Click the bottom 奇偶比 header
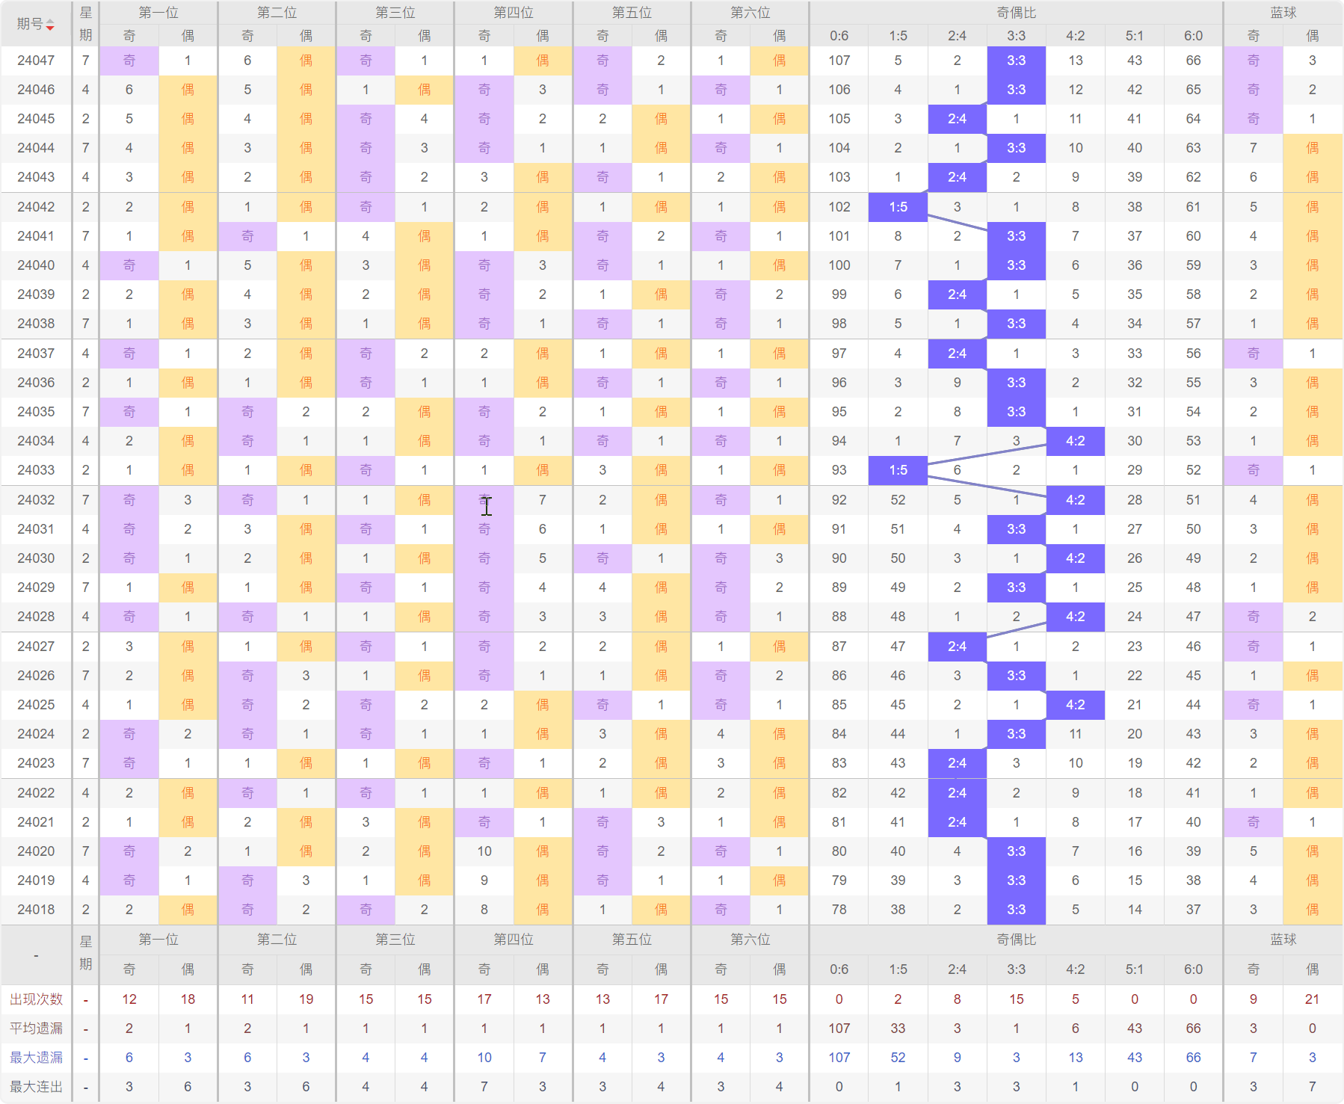 [x=1016, y=940]
